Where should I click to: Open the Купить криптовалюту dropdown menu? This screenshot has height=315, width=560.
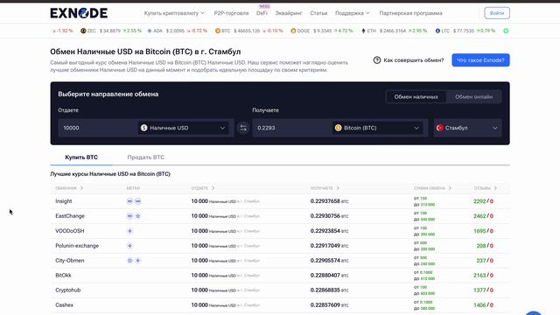(x=174, y=13)
